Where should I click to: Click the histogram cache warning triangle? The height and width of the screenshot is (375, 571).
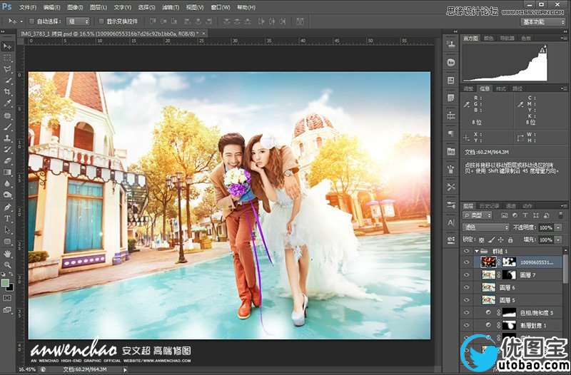(542, 50)
